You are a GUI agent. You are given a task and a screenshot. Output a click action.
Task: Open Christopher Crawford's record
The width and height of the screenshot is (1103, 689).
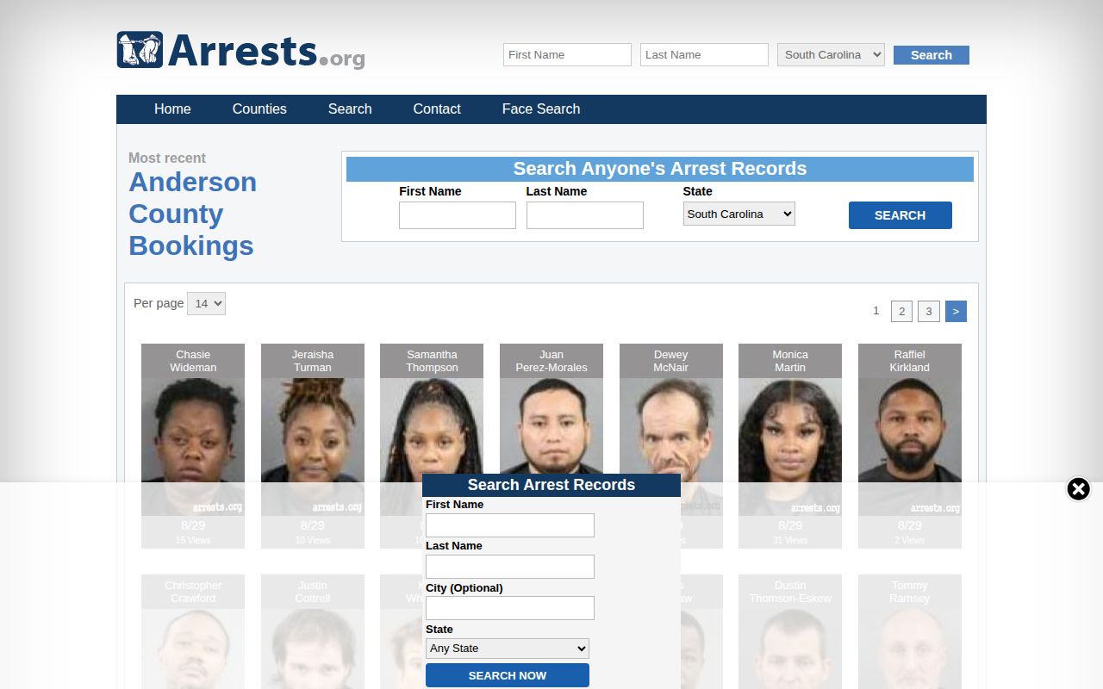pos(193,631)
